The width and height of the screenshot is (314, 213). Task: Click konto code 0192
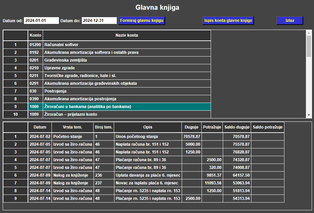[x=35, y=52]
